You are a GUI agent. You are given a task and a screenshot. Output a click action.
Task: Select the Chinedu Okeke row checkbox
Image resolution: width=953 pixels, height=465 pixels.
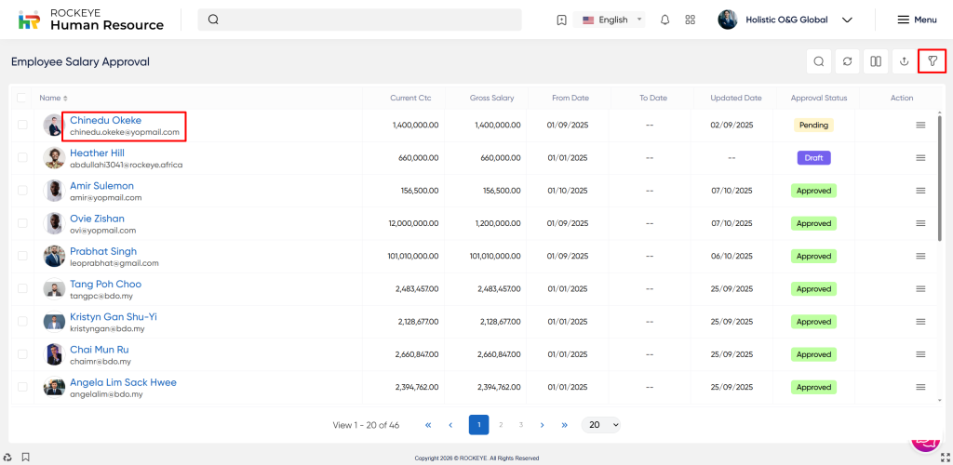click(22, 126)
